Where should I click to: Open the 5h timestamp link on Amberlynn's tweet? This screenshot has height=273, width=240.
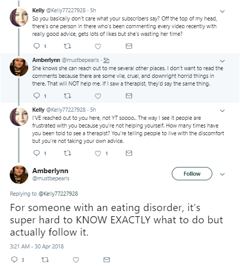click(106, 60)
